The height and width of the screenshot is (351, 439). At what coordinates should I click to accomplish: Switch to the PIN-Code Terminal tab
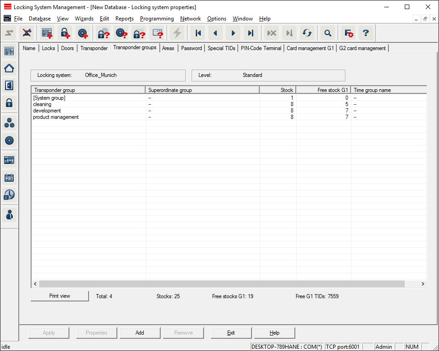click(261, 48)
